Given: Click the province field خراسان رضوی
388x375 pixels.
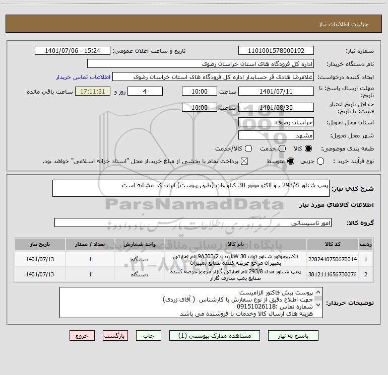Looking at the screenshot, I should point(276,122).
